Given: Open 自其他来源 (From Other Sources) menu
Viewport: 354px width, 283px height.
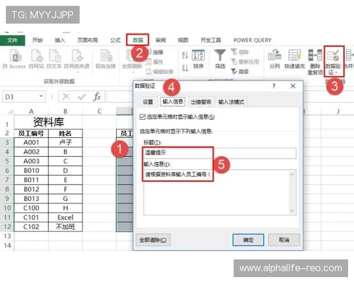Looking at the screenshot, I should (x=77, y=60).
